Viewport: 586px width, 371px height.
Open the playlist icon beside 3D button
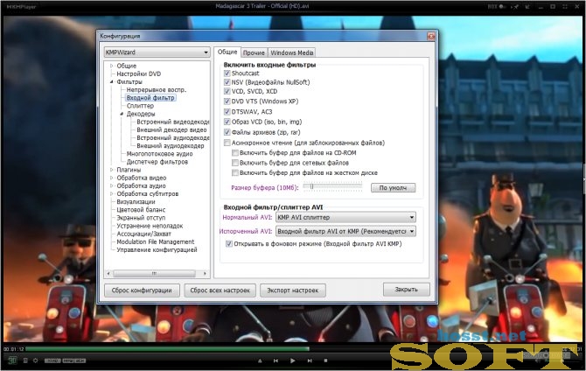(25, 360)
